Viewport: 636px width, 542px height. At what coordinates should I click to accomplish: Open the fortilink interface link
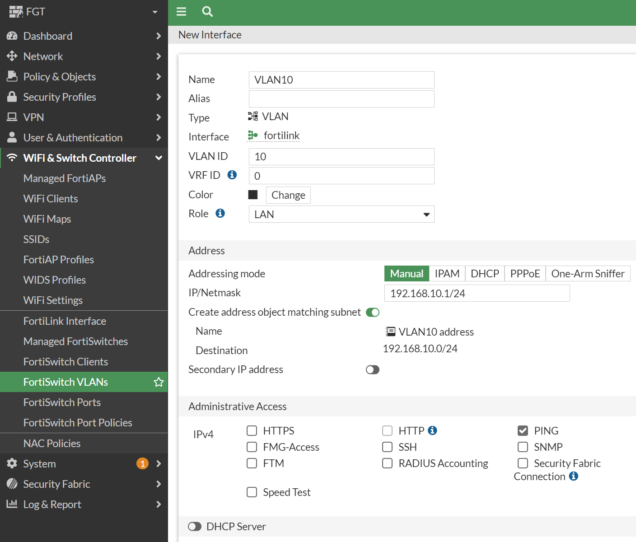[x=281, y=135]
